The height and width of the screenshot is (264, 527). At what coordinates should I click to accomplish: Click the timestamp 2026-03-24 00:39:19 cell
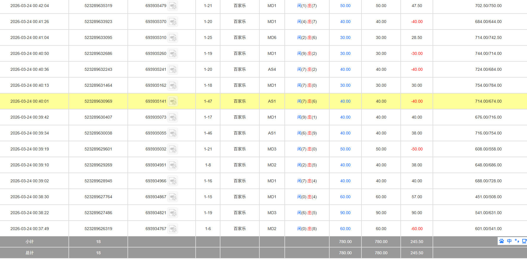point(30,149)
